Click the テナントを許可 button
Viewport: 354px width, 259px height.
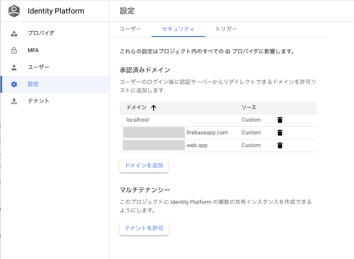[144, 228]
